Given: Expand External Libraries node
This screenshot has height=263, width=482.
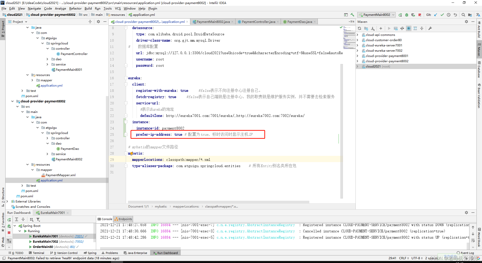Looking at the screenshot, I should click(7, 202).
